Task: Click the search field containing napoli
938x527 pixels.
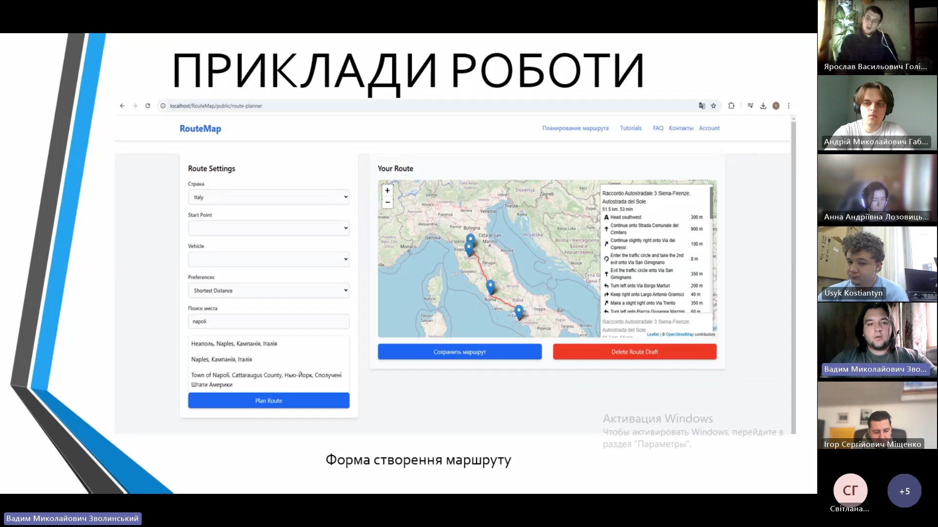Action: click(x=269, y=322)
